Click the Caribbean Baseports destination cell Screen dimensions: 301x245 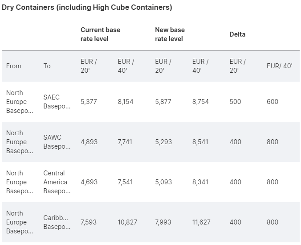(57, 222)
